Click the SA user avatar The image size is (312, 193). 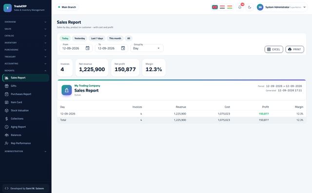260,7
